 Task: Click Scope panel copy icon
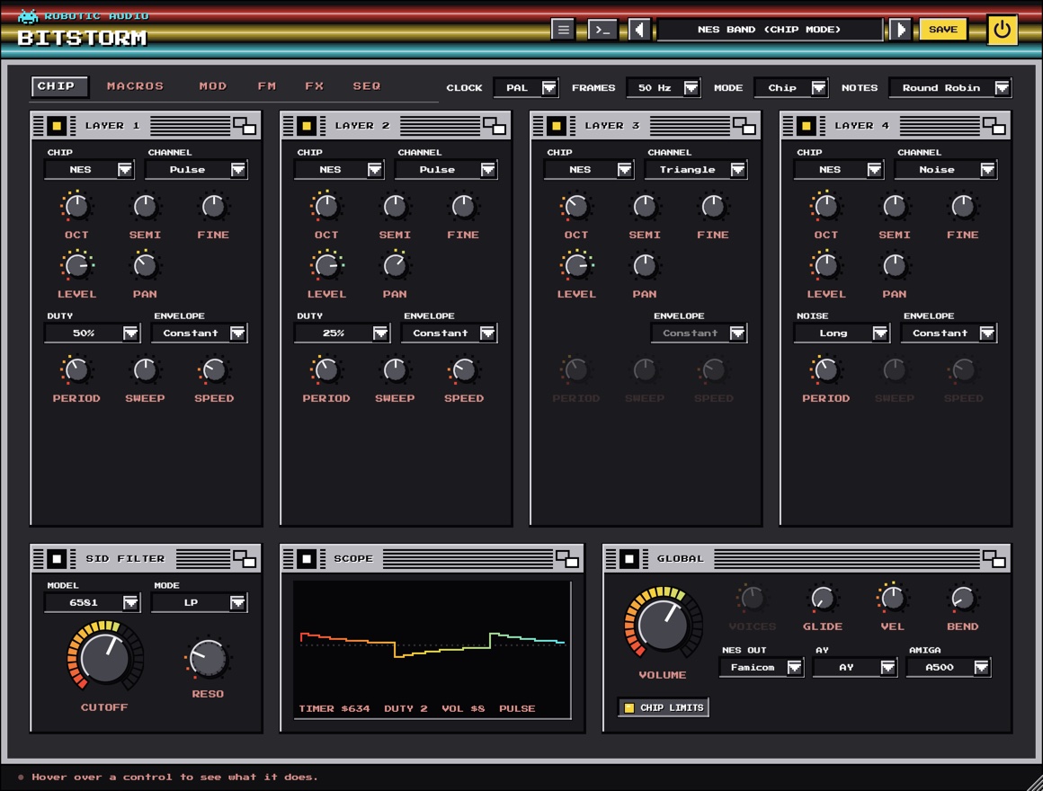pos(567,559)
